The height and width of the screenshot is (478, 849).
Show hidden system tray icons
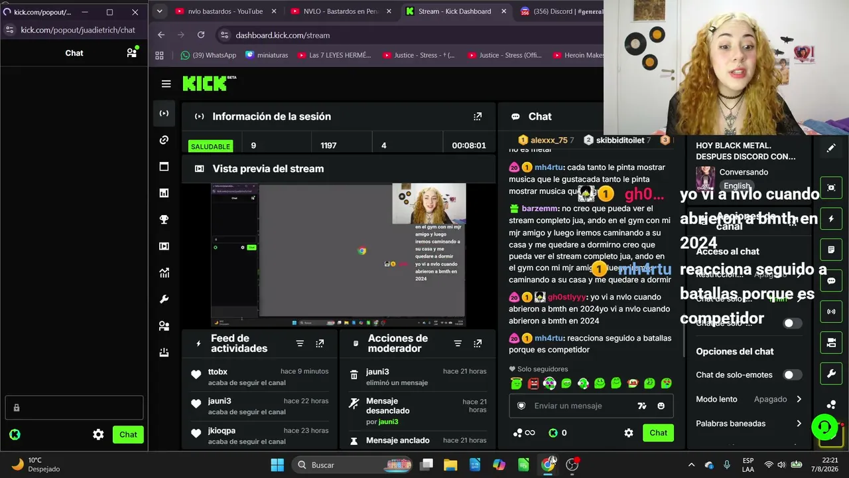coord(691,465)
